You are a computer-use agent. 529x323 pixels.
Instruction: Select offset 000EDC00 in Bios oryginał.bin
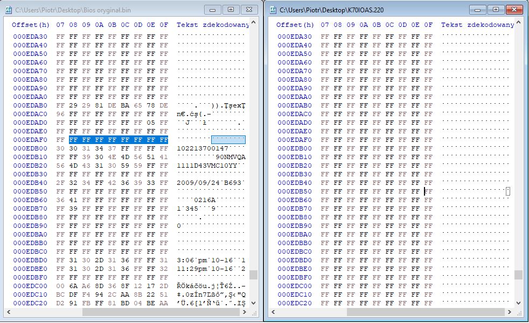(30, 286)
